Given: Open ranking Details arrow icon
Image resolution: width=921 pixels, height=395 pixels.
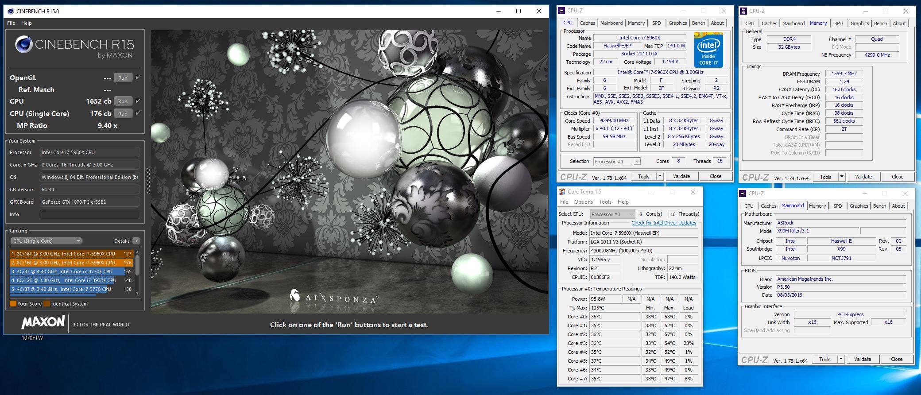Looking at the screenshot, I should click(x=136, y=241).
